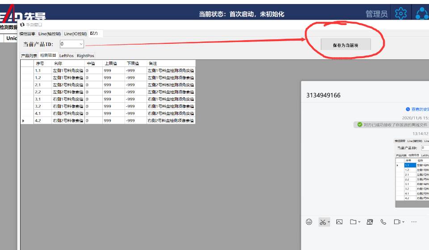
Task: Start a voice call with phone icon
Action: click(383, 222)
